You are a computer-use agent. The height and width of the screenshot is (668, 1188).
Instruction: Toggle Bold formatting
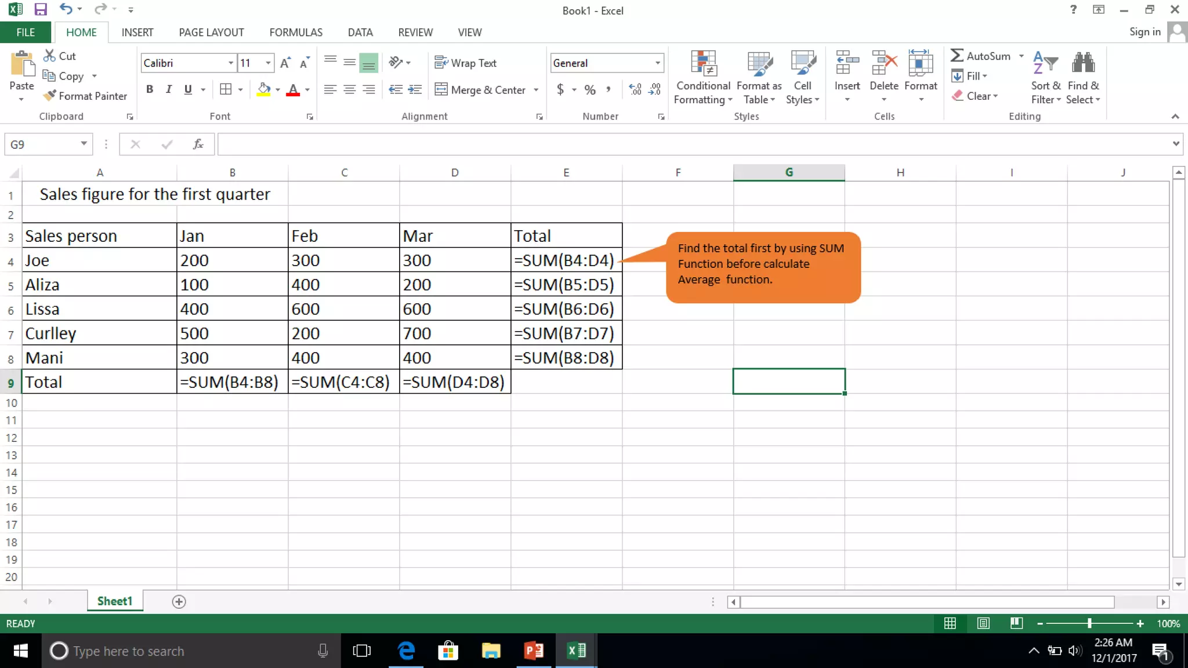point(150,89)
